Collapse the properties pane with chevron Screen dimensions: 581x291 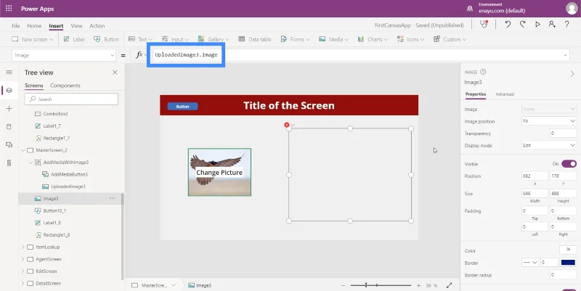click(x=572, y=74)
